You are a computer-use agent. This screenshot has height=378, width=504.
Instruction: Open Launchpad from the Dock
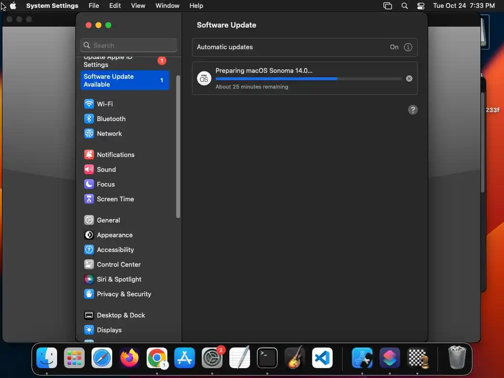click(74, 358)
